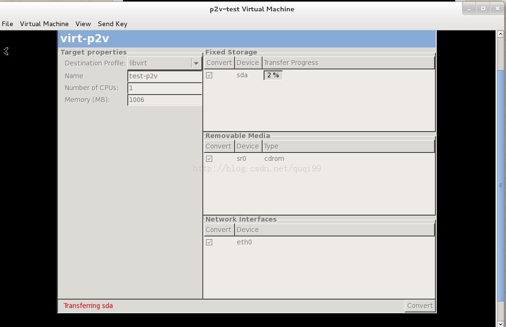Open the libvirt profile combo box

click(x=165, y=63)
